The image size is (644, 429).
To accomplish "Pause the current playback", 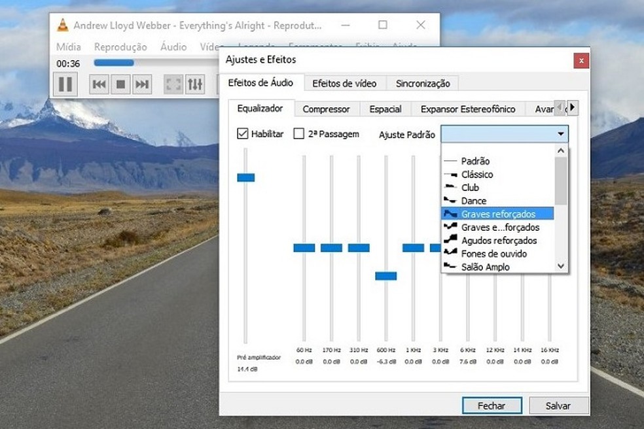I will [x=65, y=84].
